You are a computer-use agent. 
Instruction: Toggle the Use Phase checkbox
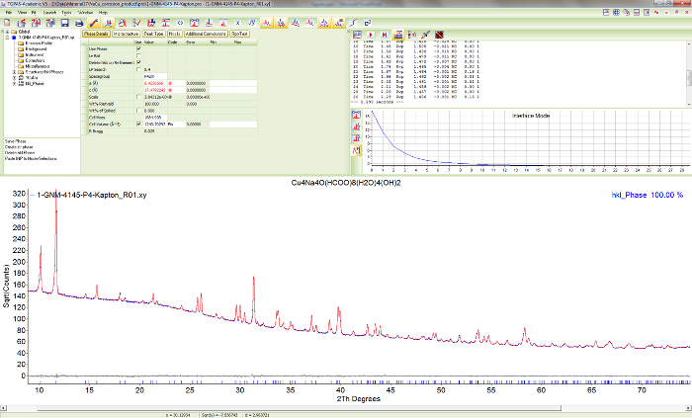[138, 48]
